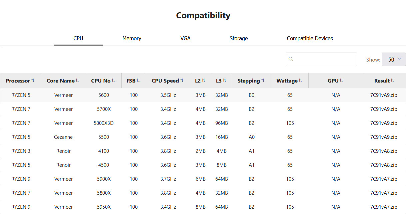Click the Stepping header label
The width and height of the screenshot is (406, 214).
[249, 81]
